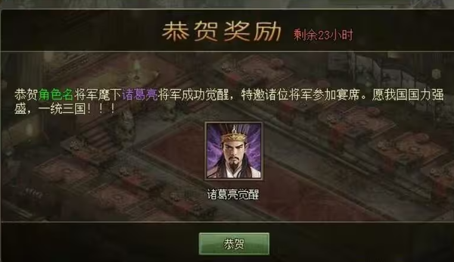The width and height of the screenshot is (454, 262).
Task: Click the green 恭贺 button
Action: (234, 244)
